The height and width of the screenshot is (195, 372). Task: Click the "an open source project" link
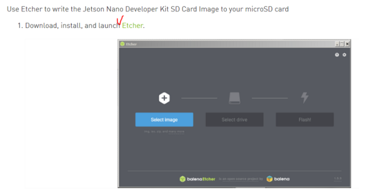tap(240, 179)
